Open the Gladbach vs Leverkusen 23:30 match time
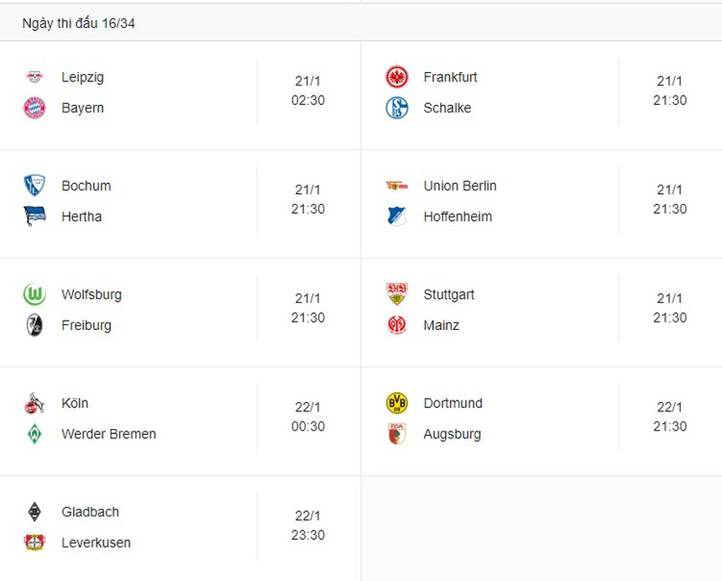Screen dimensions: 722x581 308,535
